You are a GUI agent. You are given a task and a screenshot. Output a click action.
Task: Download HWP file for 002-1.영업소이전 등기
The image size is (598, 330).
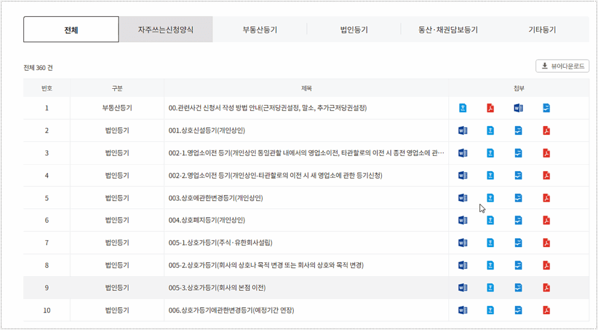[491, 154]
